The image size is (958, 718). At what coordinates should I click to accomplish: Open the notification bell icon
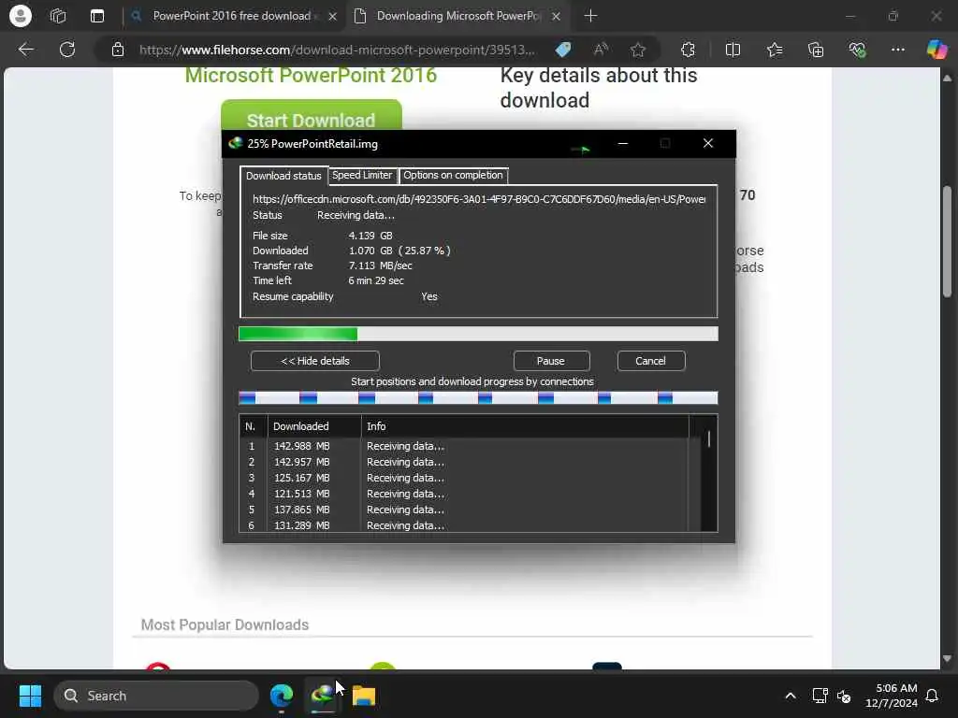(933, 696)
